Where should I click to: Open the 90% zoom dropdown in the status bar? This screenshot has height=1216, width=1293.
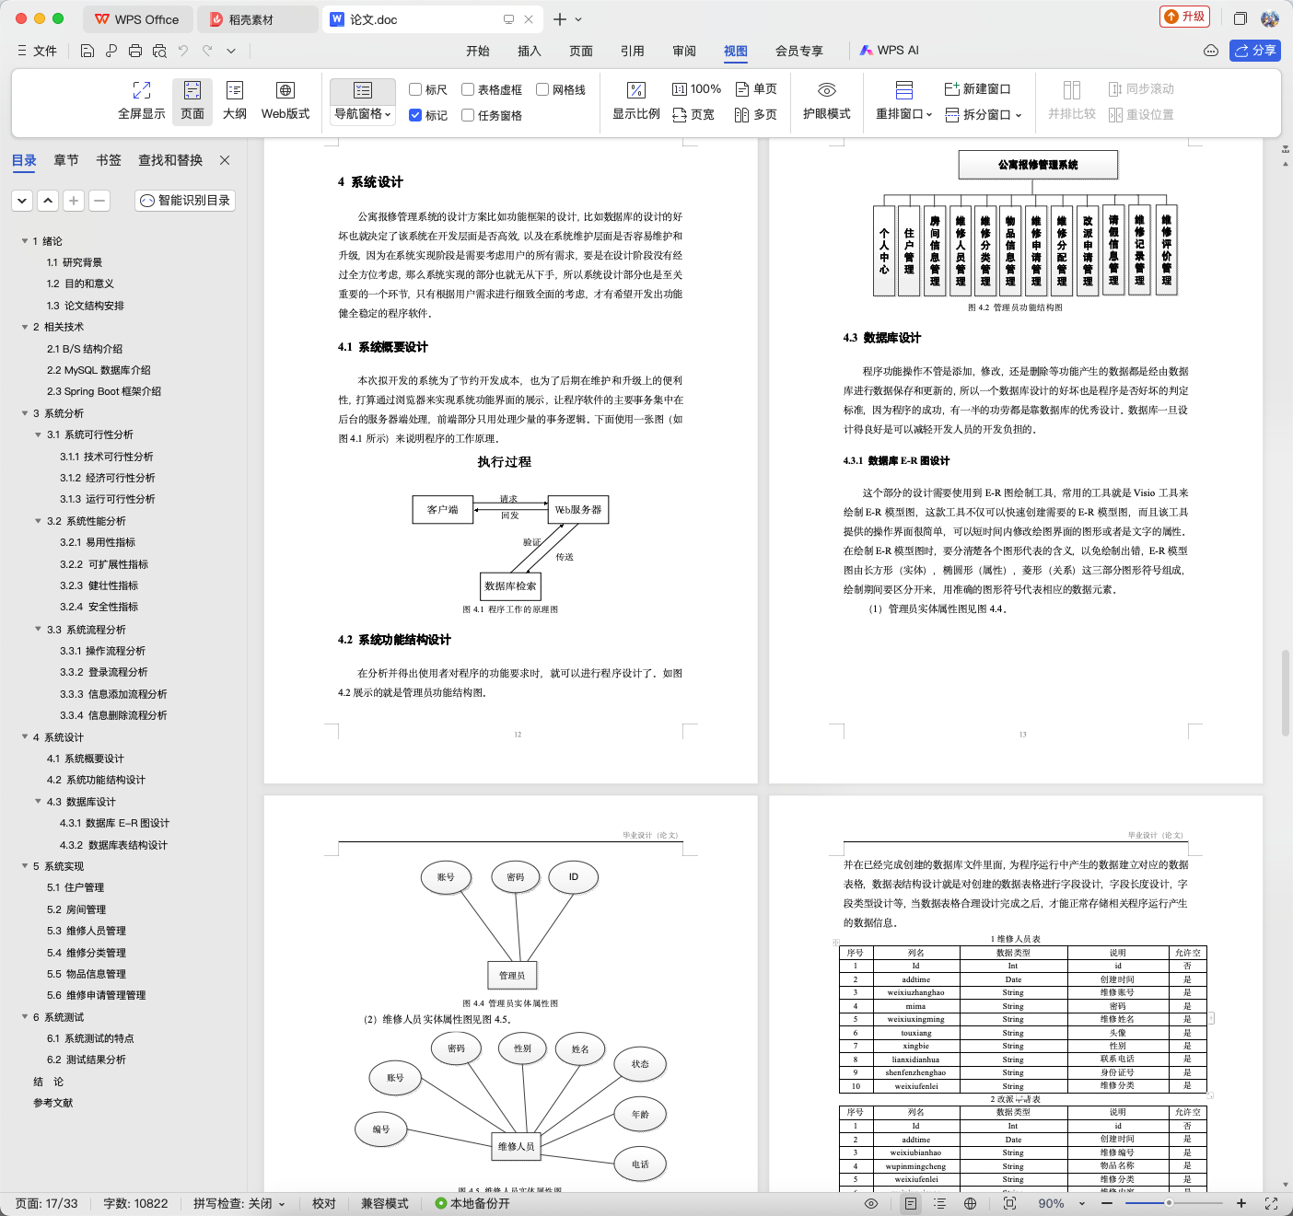[x=1081, y=1204]
